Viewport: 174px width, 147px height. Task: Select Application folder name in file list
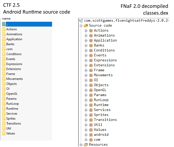pyautogui.click(x=14, y=39)
